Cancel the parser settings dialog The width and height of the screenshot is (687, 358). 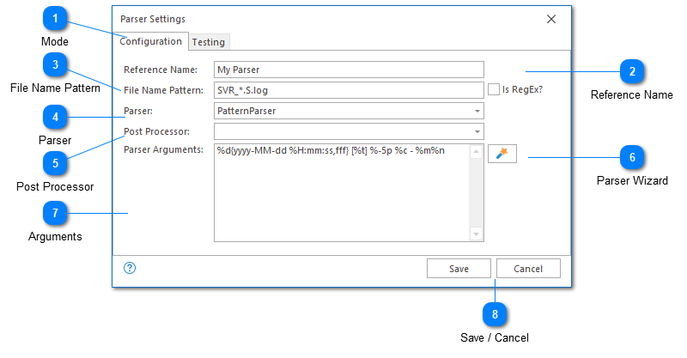(x=528, y=269)
